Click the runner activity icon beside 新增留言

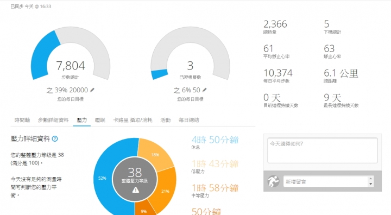[273, 181]
